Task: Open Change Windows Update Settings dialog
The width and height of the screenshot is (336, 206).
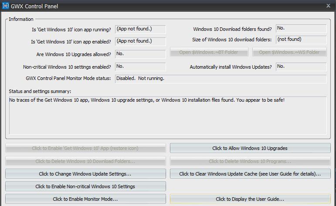Action: [x=85, y=174]
